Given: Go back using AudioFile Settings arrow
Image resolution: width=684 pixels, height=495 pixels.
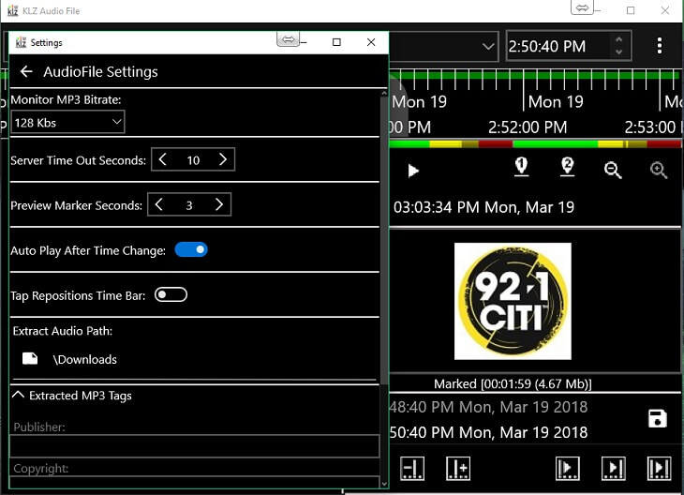Looking at the screenshot, I should [x=26, y=71].
